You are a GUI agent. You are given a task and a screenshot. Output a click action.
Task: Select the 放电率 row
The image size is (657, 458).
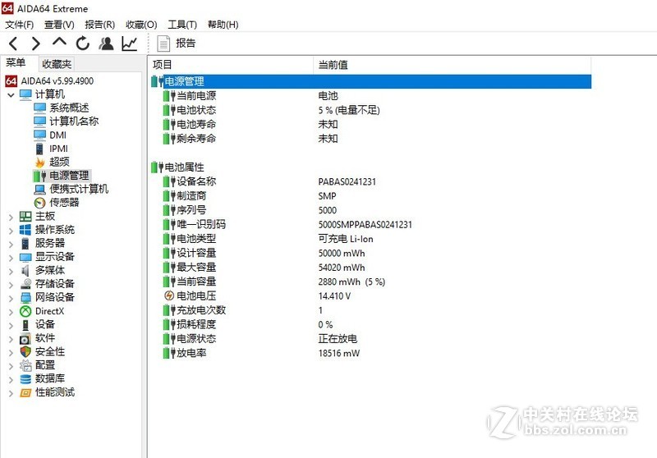pos(371,353)
